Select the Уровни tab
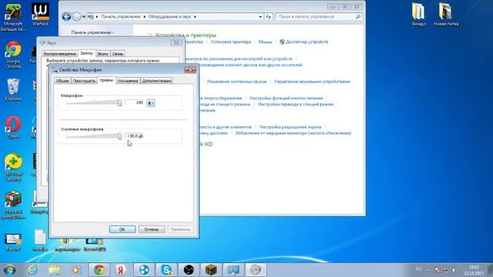The image size is (493, 277). 106,80
